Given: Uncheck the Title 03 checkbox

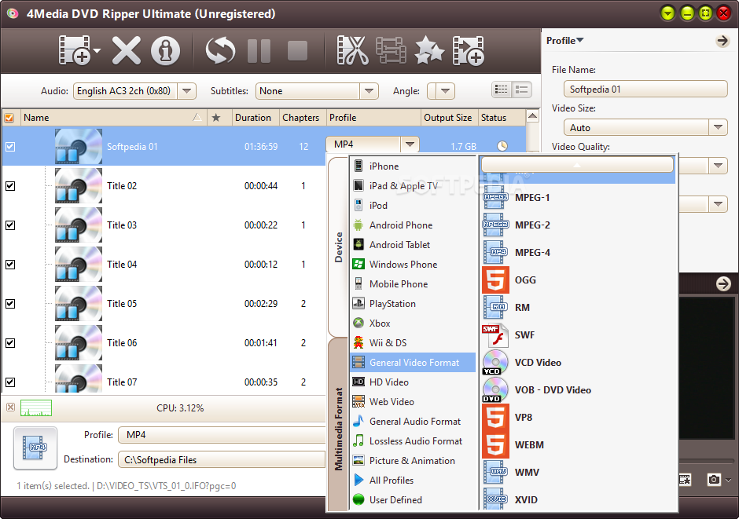Looking at the screenshot, I should pos(10,225).
